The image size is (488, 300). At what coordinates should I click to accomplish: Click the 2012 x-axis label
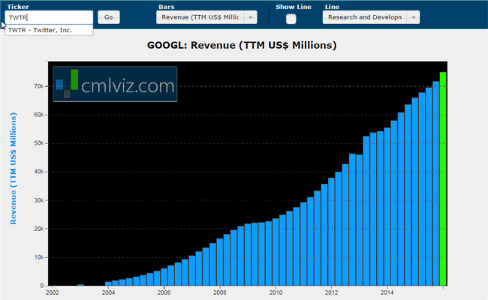click(x=331, y=292)
